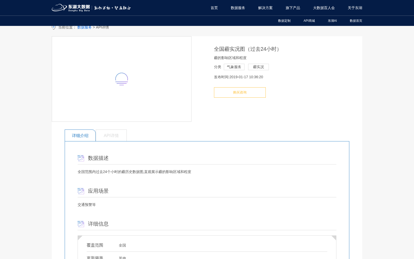The image size is (414, 259).
Task: Open the 首页 menu item
Action: 214,8
